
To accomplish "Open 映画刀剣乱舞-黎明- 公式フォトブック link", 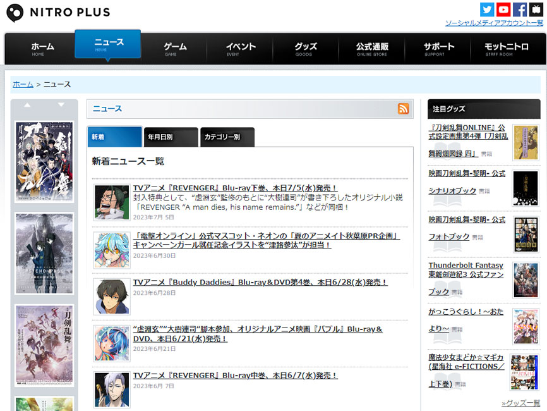I will [467, 228].
